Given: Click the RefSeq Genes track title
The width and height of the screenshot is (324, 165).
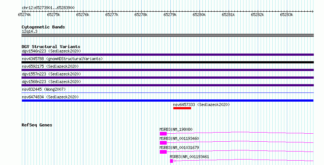Looking at the screenshot, I should (x=37, y=125).
